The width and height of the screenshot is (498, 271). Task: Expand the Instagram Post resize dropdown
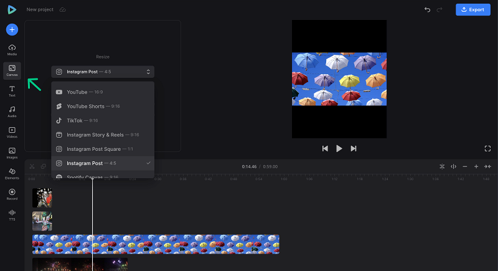(103, 72)
